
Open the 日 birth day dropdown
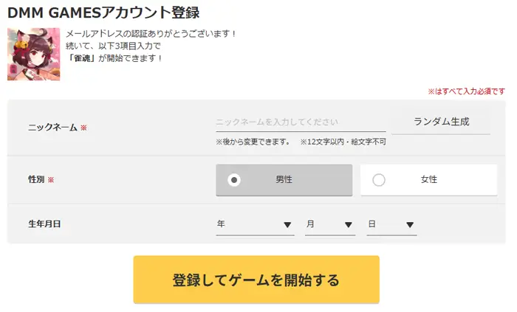click(391, 224)
